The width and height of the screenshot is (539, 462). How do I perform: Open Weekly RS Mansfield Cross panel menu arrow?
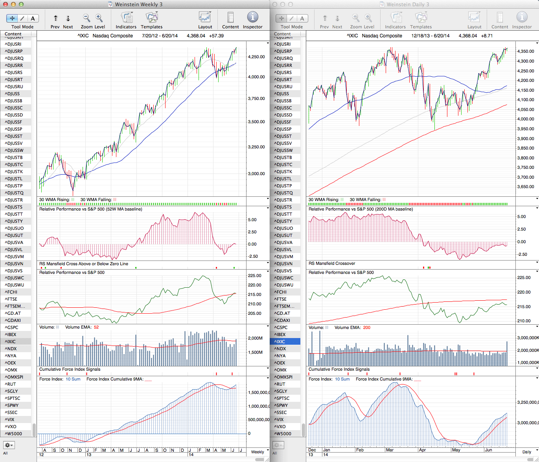268,263
